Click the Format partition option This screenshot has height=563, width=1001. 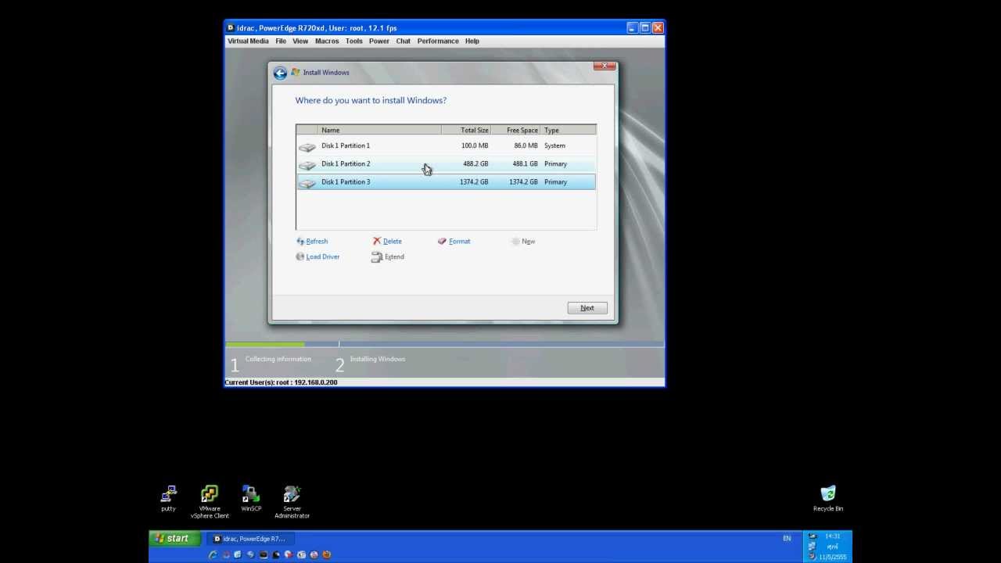(x=454, y=242)
